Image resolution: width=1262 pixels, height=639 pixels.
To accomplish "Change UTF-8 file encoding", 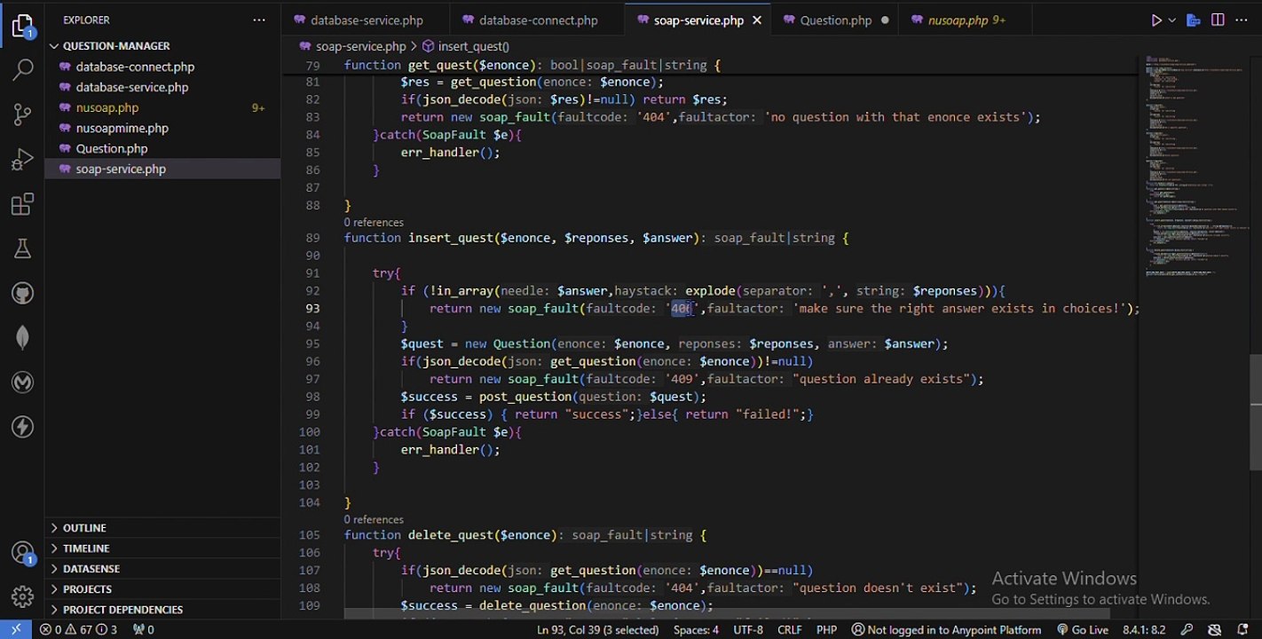I will click(748, 629).
